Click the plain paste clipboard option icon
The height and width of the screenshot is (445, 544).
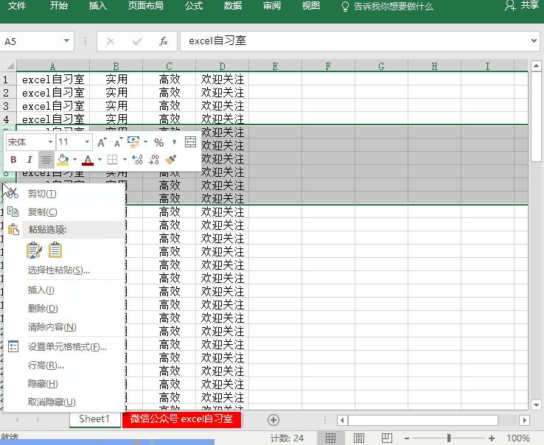[x=55, y=250]
